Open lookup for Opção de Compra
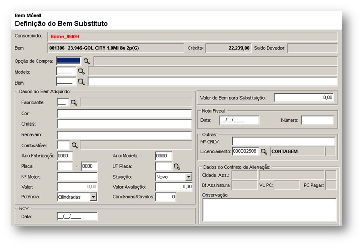Image resolution: width=363 pixels, height=247 pixels. [87, 61]
